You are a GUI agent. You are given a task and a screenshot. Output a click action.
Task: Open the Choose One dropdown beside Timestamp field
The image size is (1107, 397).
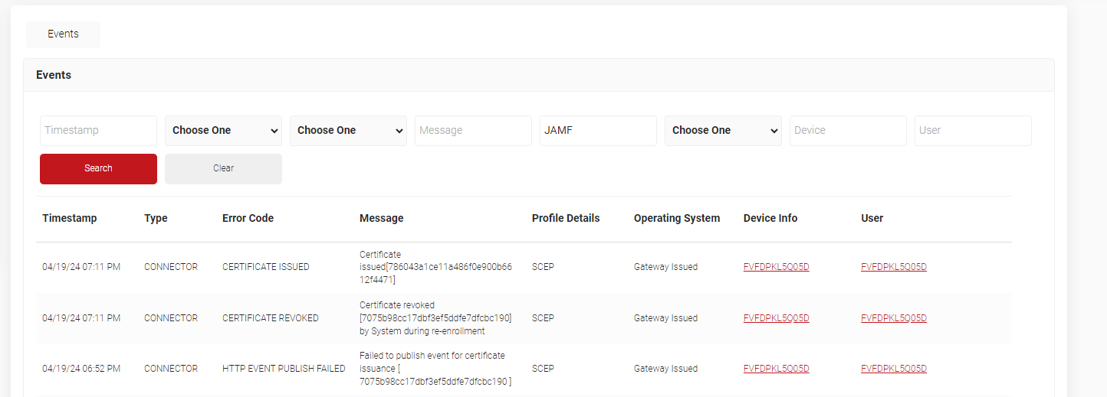pos(223,131)
